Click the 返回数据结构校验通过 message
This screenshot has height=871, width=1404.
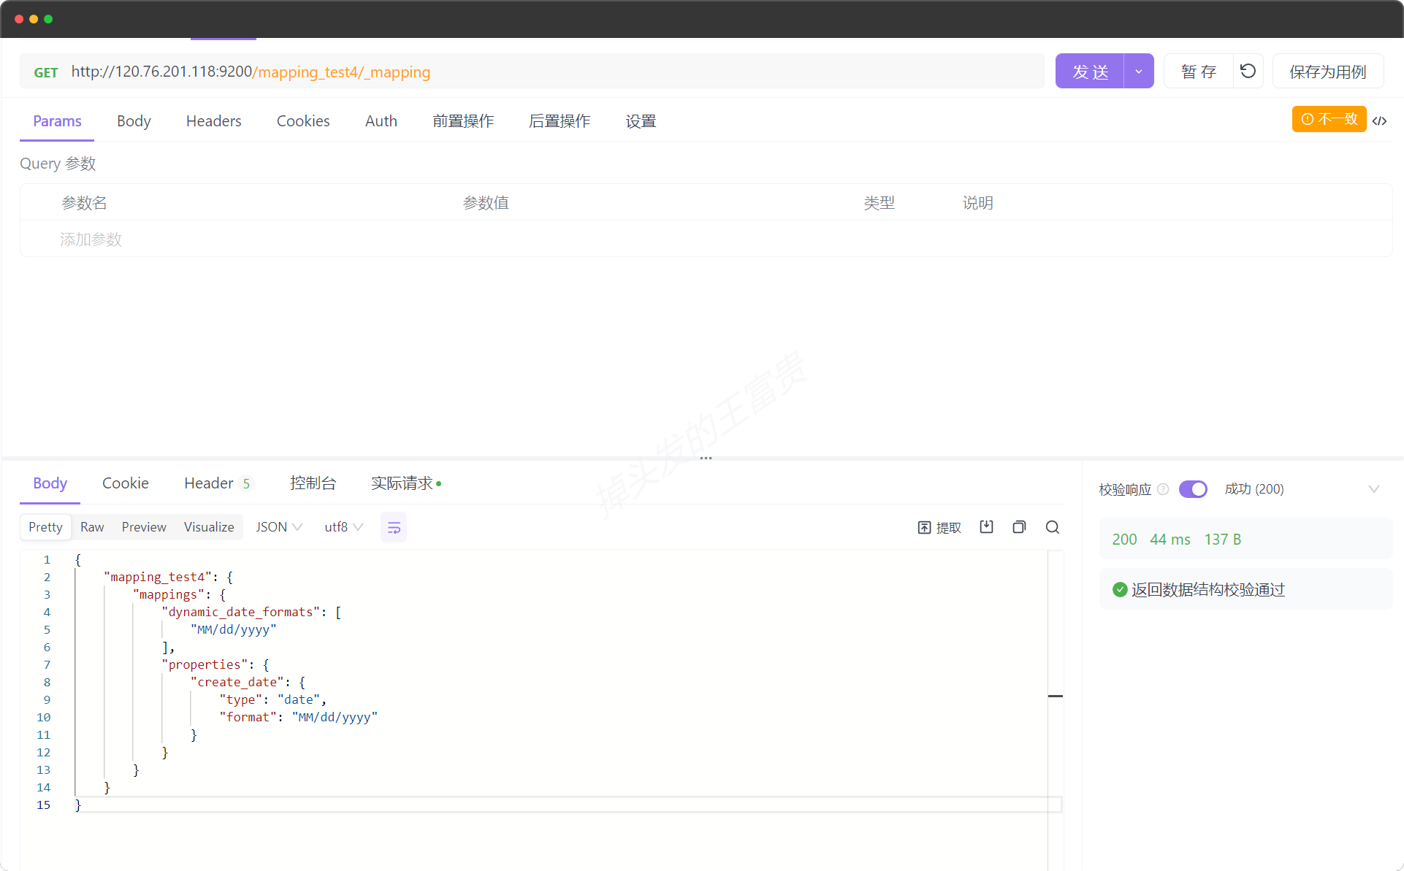(x=1208, y=589)
